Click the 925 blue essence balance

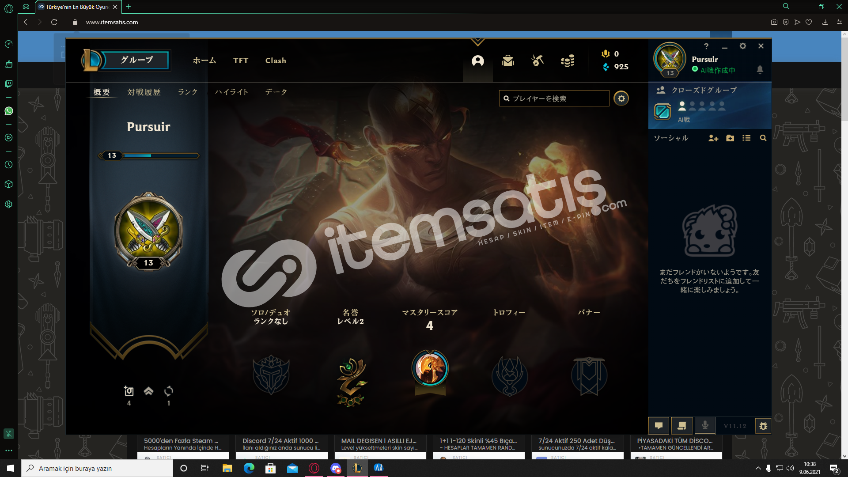pos(615,67)
